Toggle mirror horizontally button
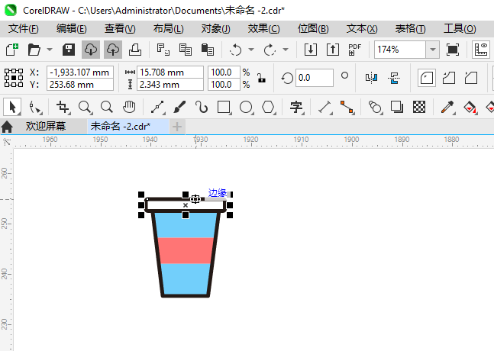 click(x=372, y=78)
